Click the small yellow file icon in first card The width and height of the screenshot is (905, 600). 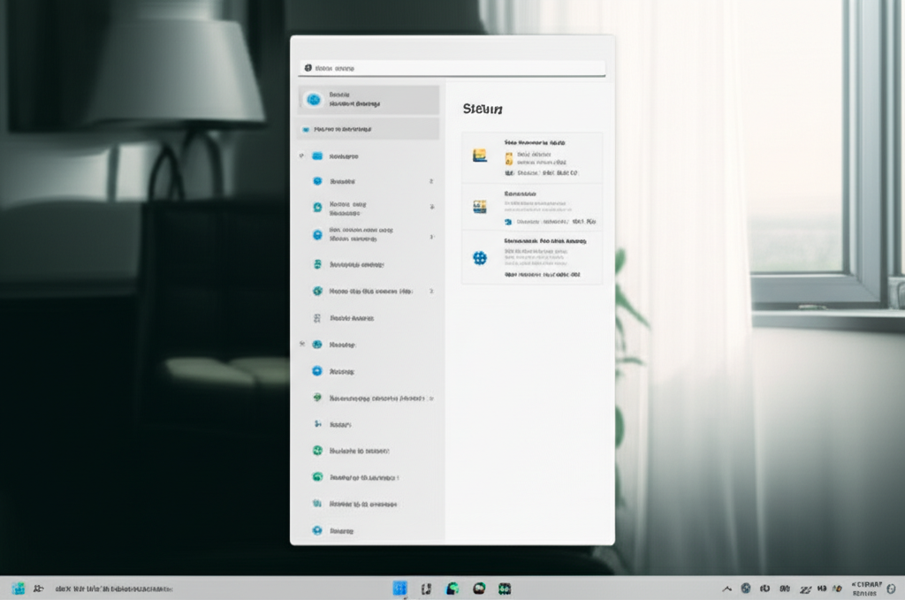tap(509, 159)
